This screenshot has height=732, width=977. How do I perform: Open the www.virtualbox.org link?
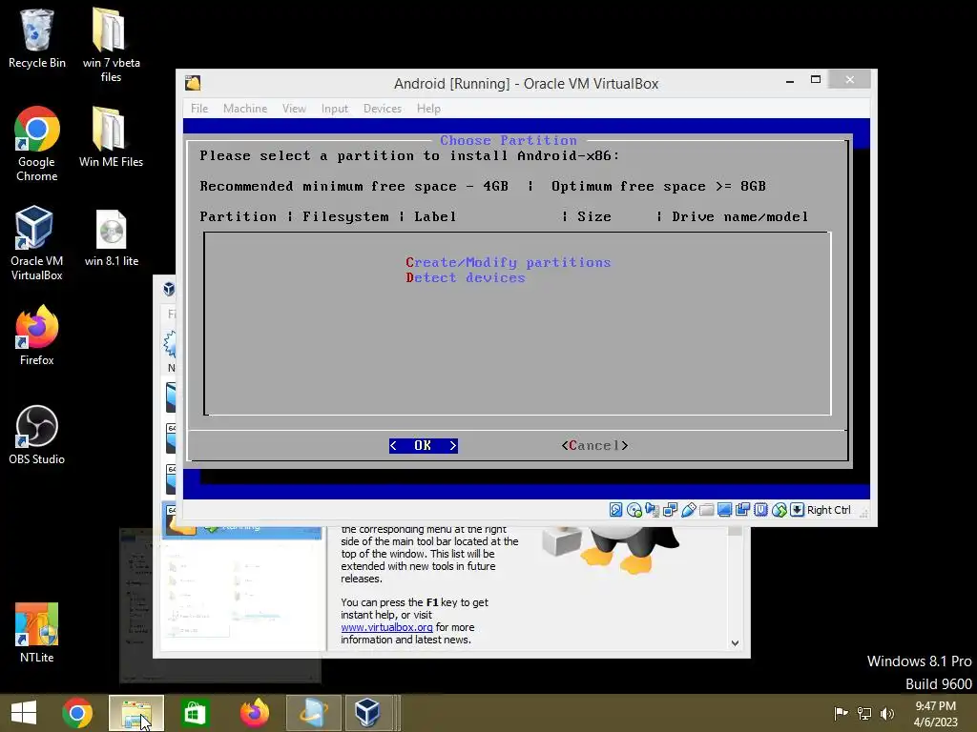(x=386, y=627)
